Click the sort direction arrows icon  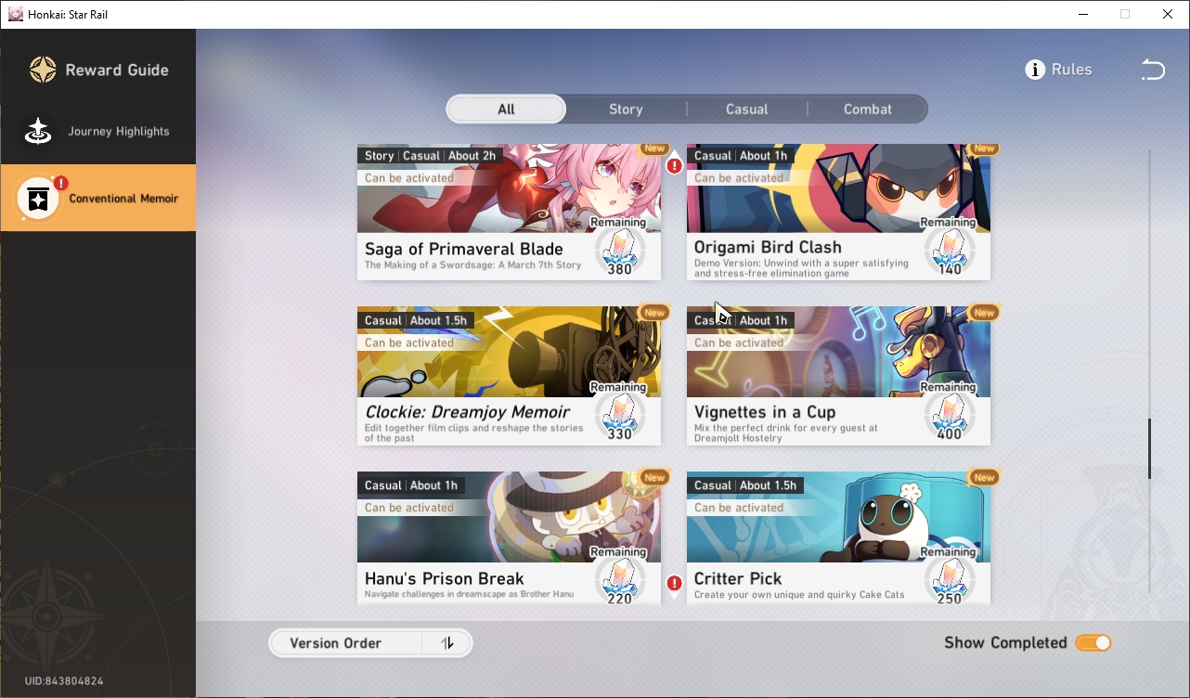pyautogui.click(x=447, y=643)
